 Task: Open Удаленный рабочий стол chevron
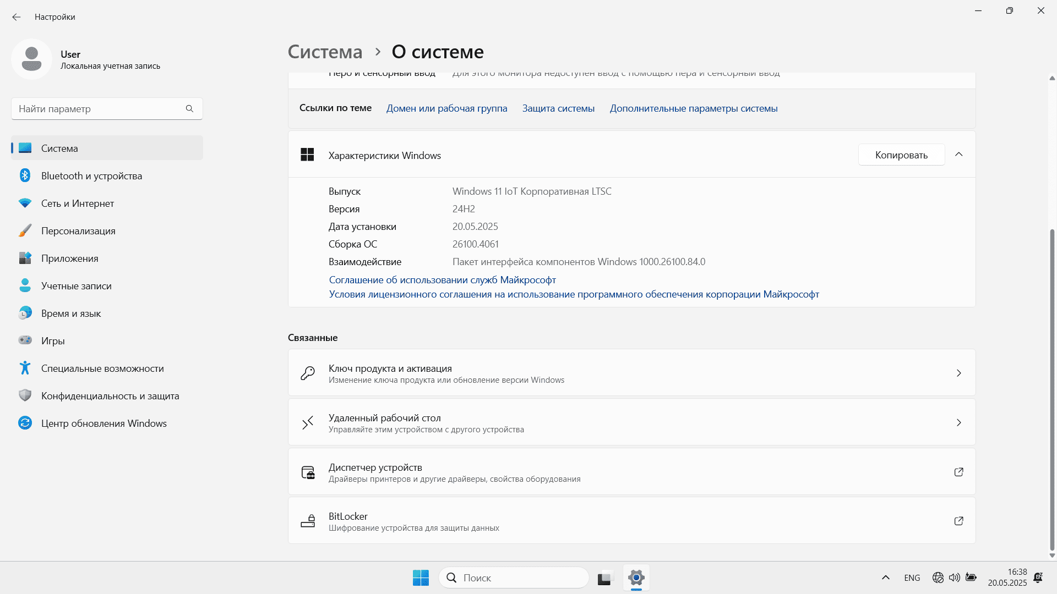(958, 422)
